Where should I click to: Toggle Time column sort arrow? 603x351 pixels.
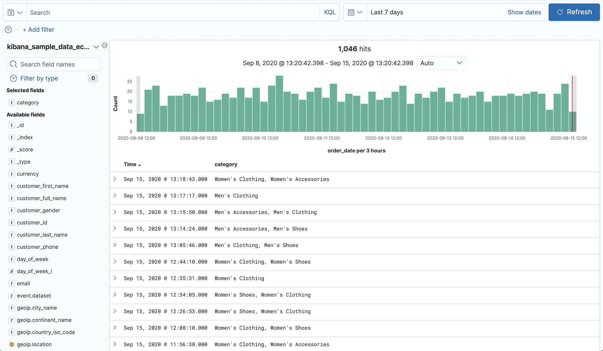pos(140,165)
